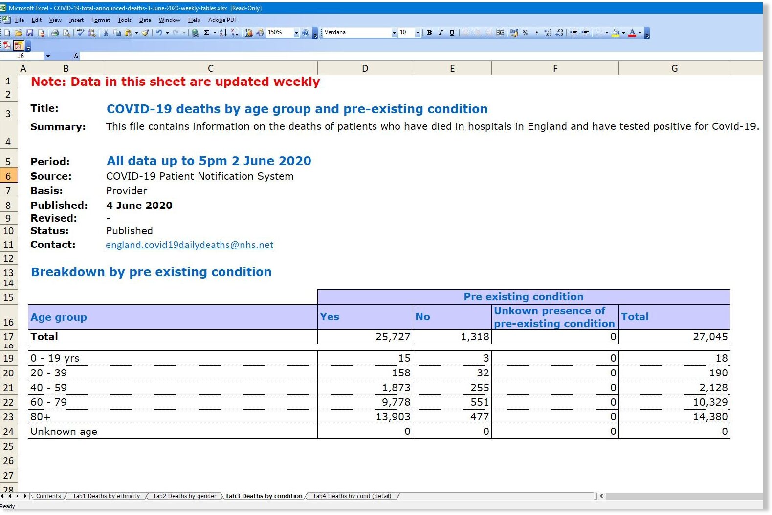The width and height of the screenshot is (772, 515).
Task: Click the horizontal scrollbar left arrow
Action: pos(601,496)
